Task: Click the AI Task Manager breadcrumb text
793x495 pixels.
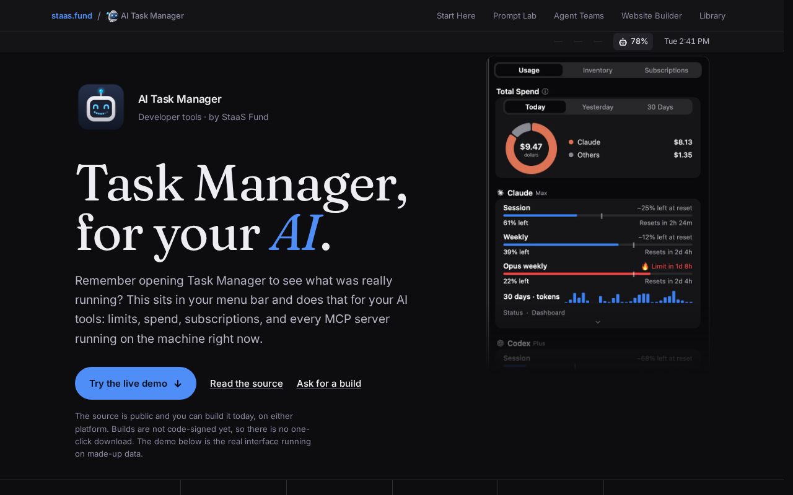Action: [152, 16]
